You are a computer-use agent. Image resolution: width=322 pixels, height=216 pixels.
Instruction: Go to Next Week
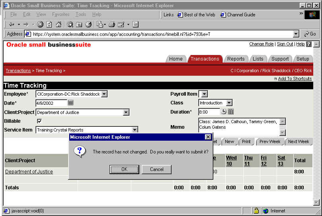coord(299,141)
